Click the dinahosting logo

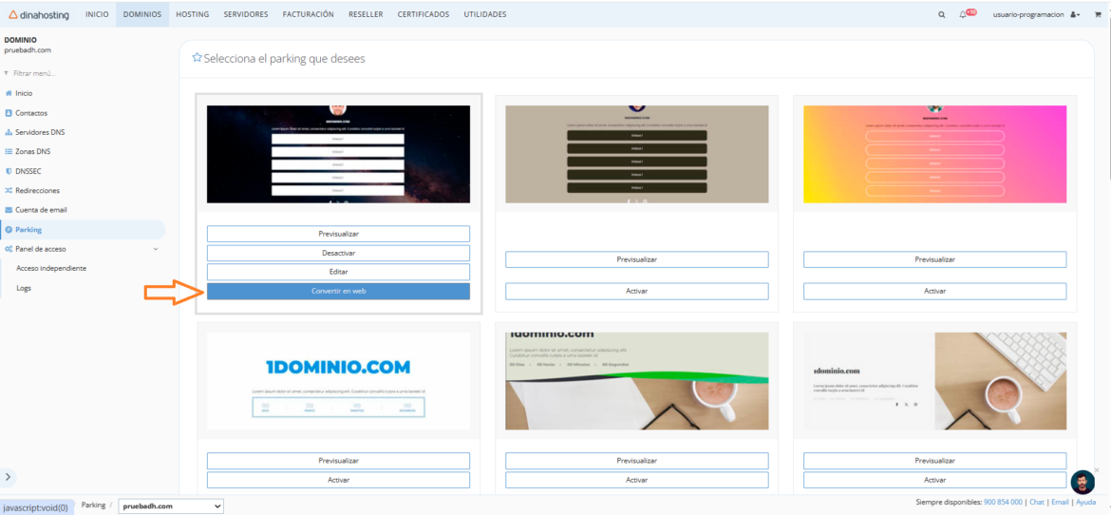tap(39, 14)
